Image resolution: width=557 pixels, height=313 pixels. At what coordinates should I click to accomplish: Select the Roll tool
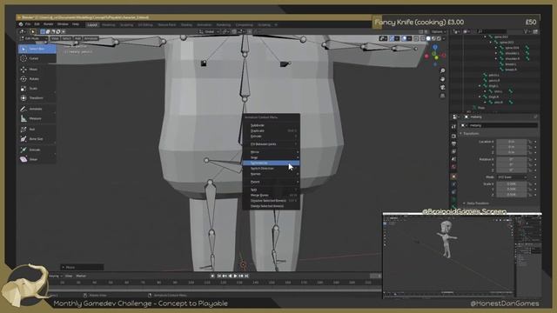click(37, 130)
